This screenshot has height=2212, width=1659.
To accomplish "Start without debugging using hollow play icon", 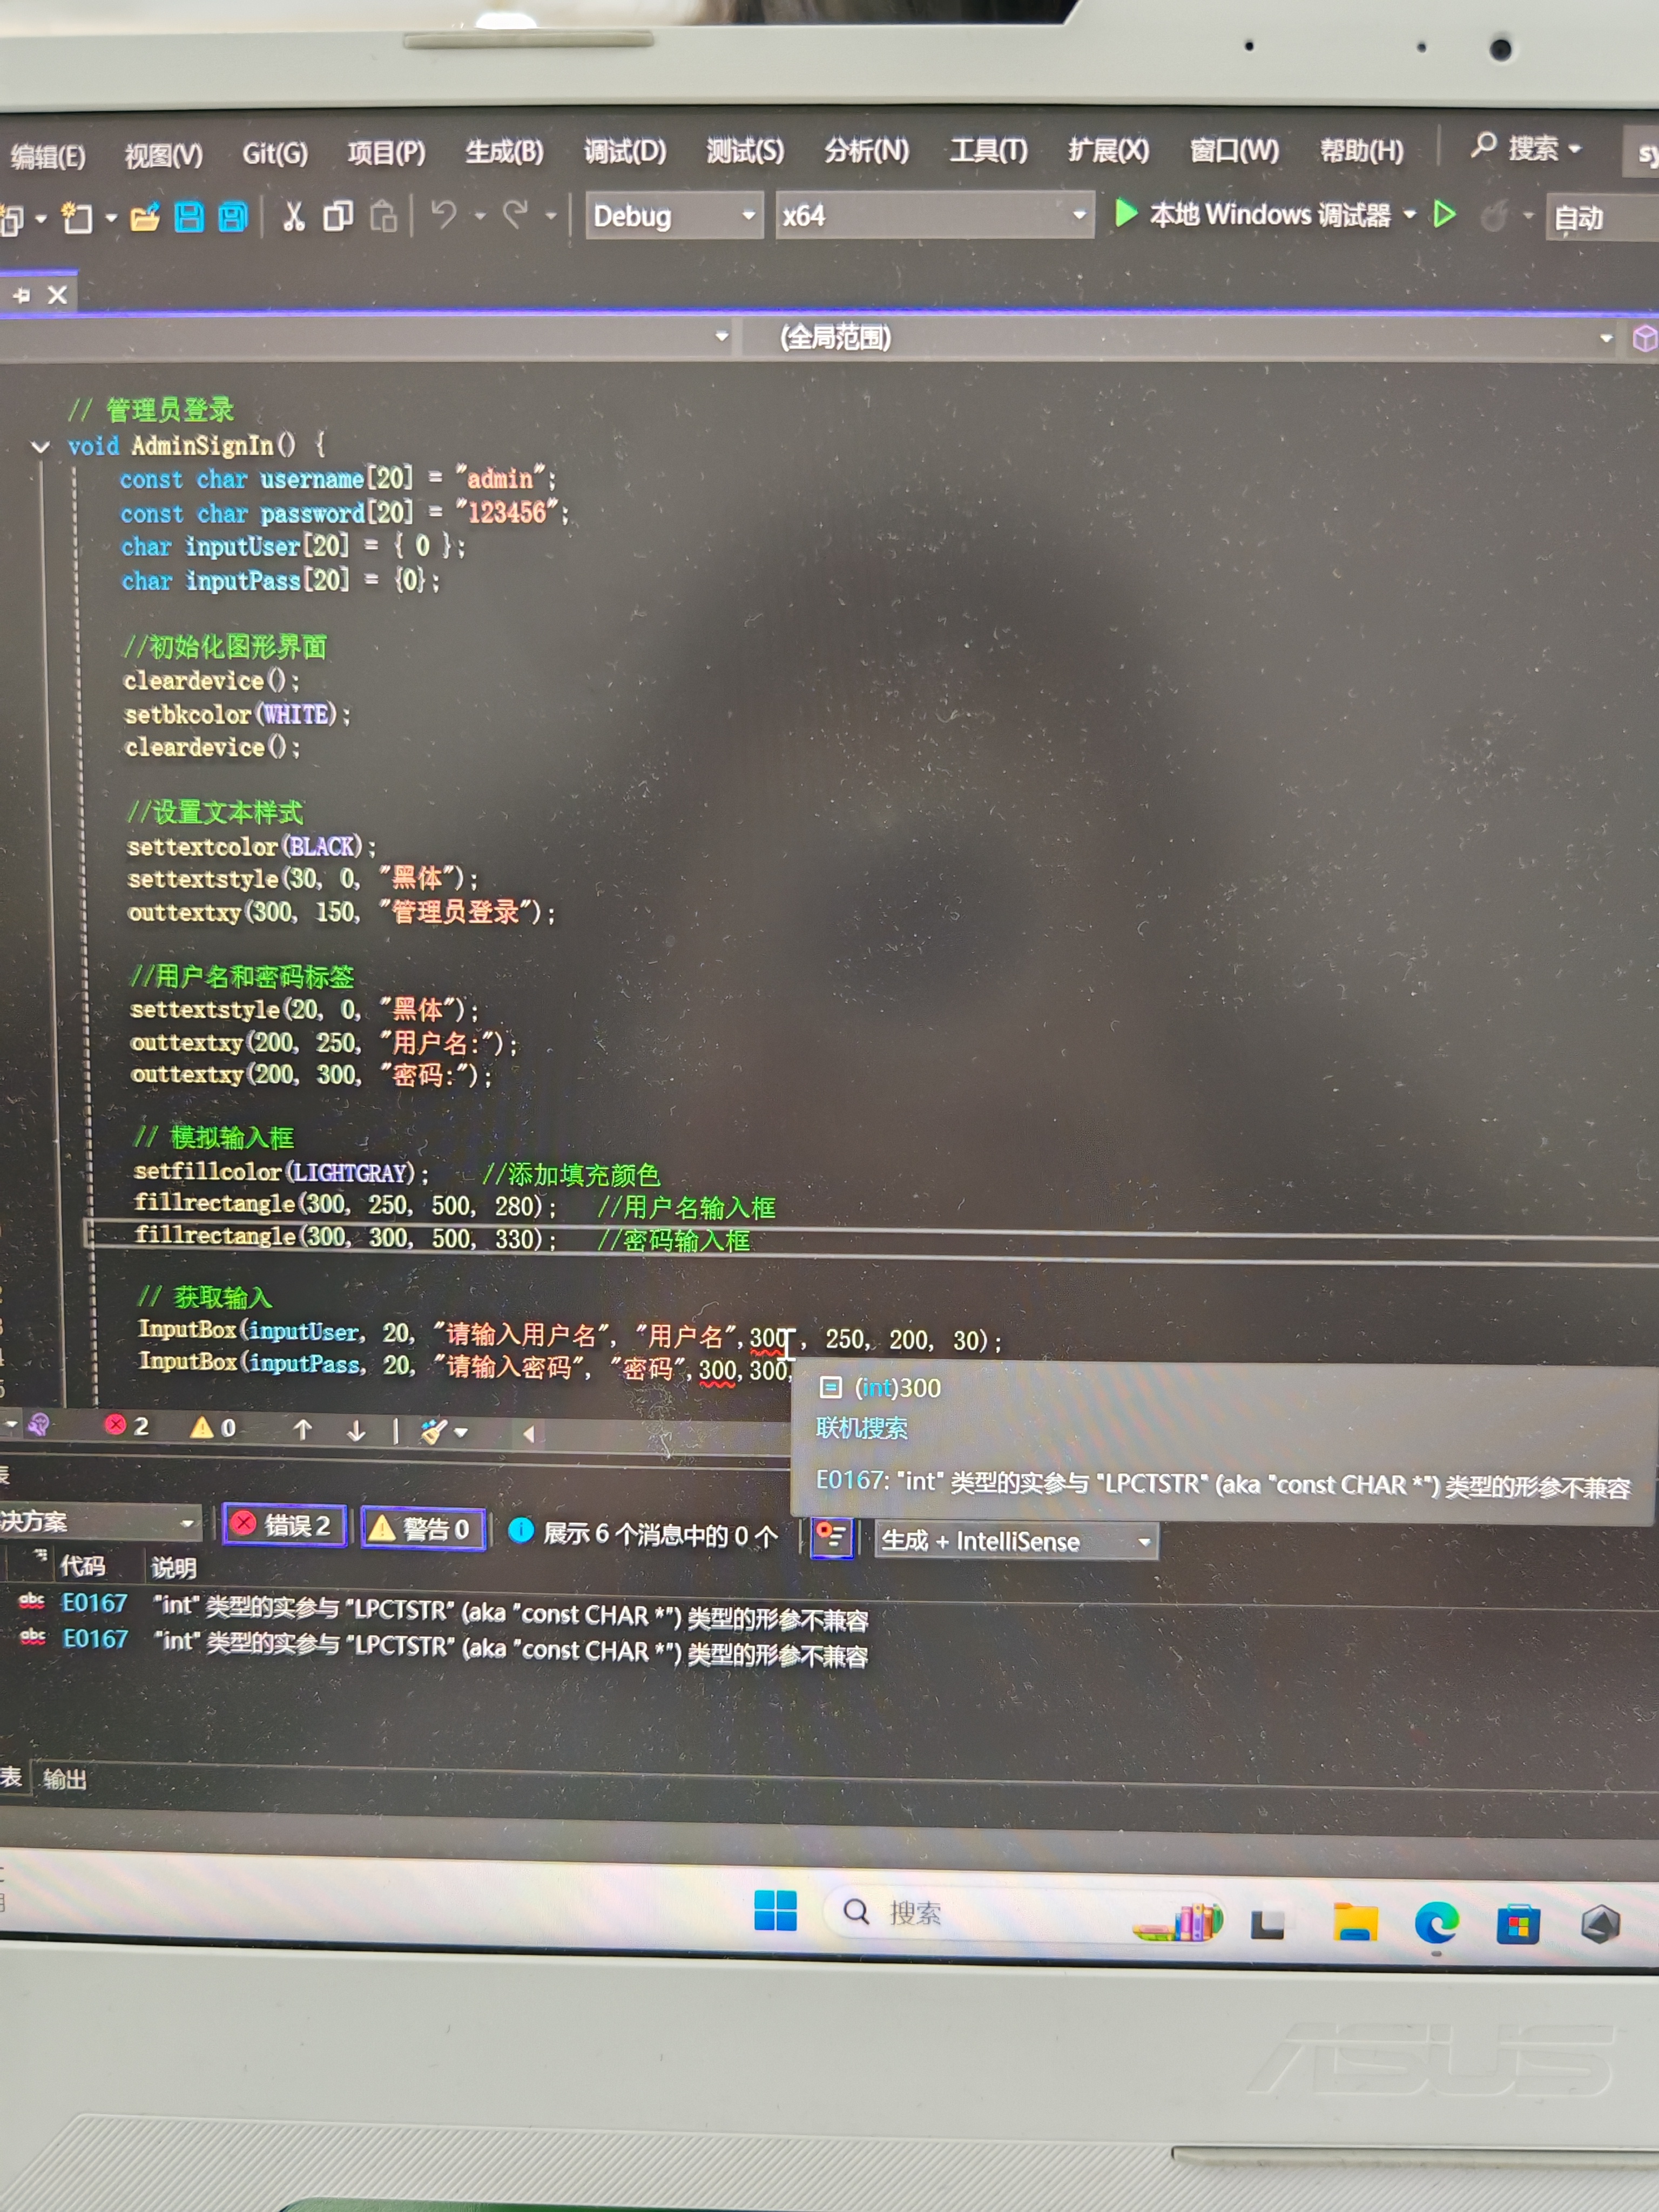I will tap(1444, 214).
